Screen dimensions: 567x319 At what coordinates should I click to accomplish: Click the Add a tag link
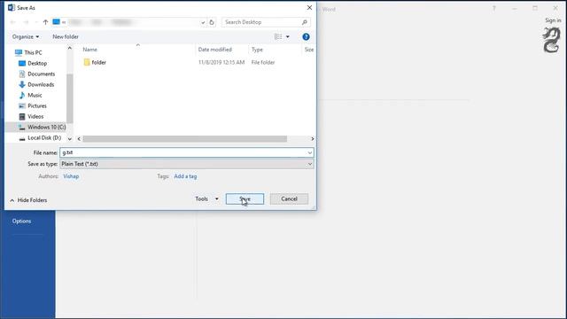pyautogui.click(x=185, y=176)
